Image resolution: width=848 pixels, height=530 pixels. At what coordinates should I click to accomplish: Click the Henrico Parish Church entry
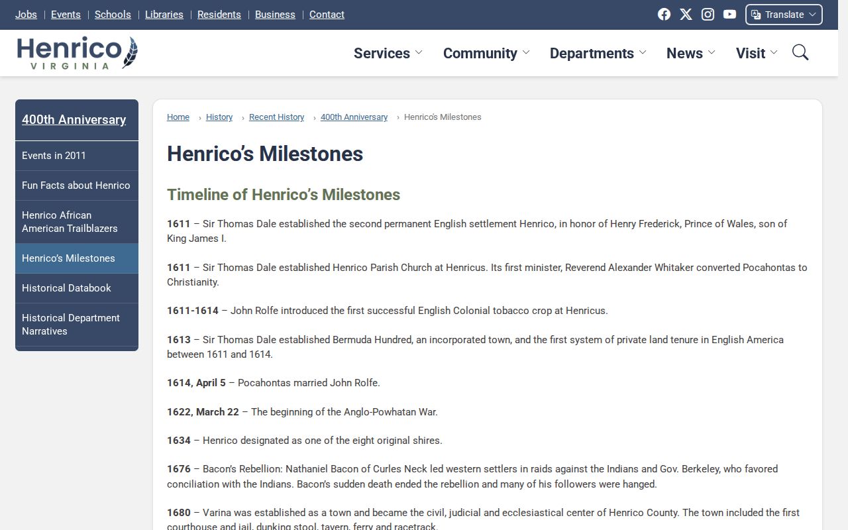tap(487, 275)
